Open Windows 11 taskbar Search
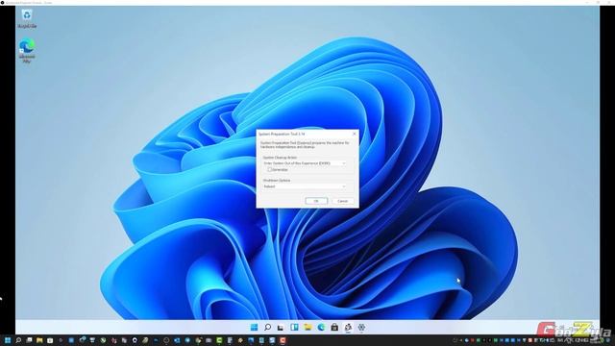Image resolution: width=615 pixels, height=346 pixels. point(267,327)
